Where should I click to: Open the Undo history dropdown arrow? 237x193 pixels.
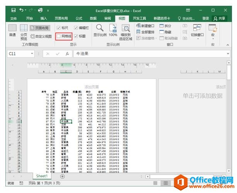pyautogui.click(x=26, y=10)
